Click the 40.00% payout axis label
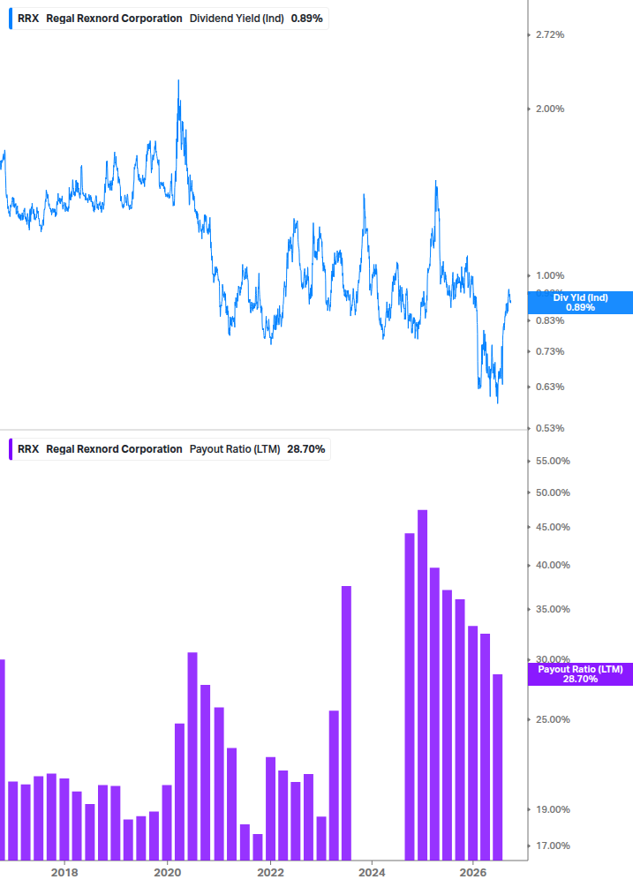 (x=553, y=565)
